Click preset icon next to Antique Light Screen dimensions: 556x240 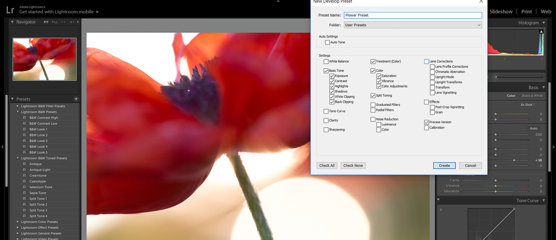click(24, 170)
